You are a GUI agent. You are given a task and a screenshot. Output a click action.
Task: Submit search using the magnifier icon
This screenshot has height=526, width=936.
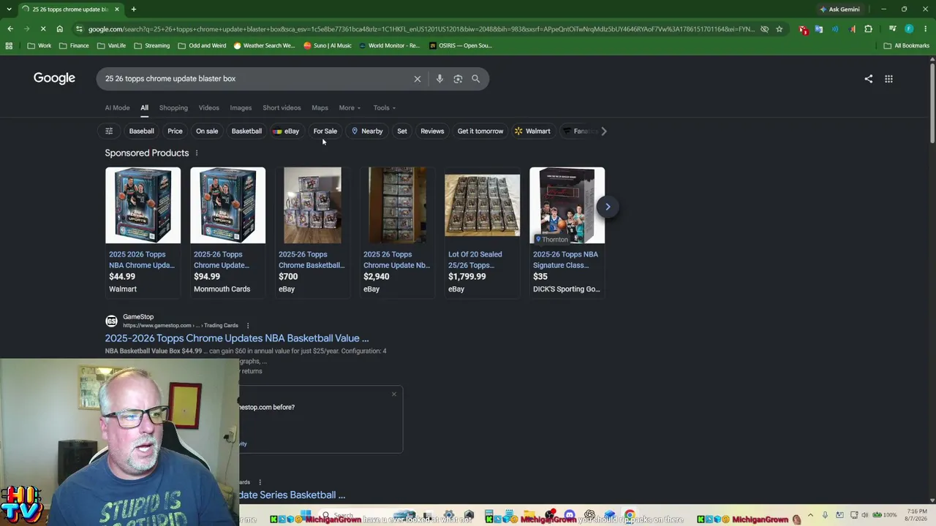point(475,79)
